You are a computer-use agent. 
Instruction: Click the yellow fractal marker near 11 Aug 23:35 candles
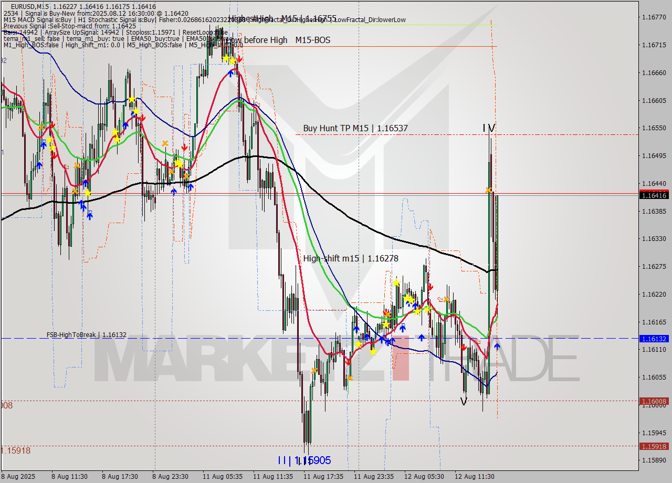pyautogui.click(x=396, y=282)
